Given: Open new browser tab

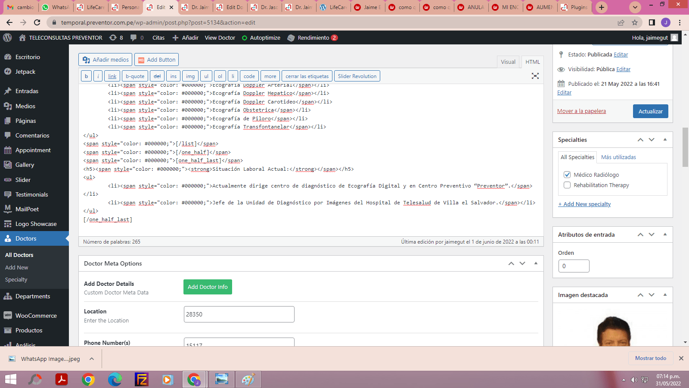Looking at the screenshot, I should 602,7.
